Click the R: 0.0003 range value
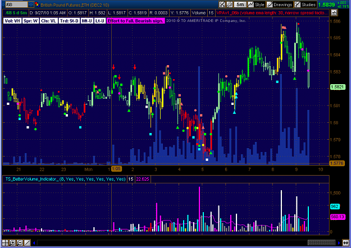The width and height of the screenshot is (351, 248). pyautogui.click(x=158, y=13)
